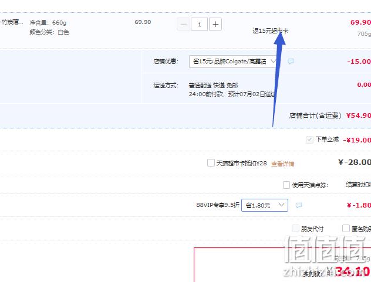
Task: Click the 店铺合计(含运费) total label
Action: [315, 115]
